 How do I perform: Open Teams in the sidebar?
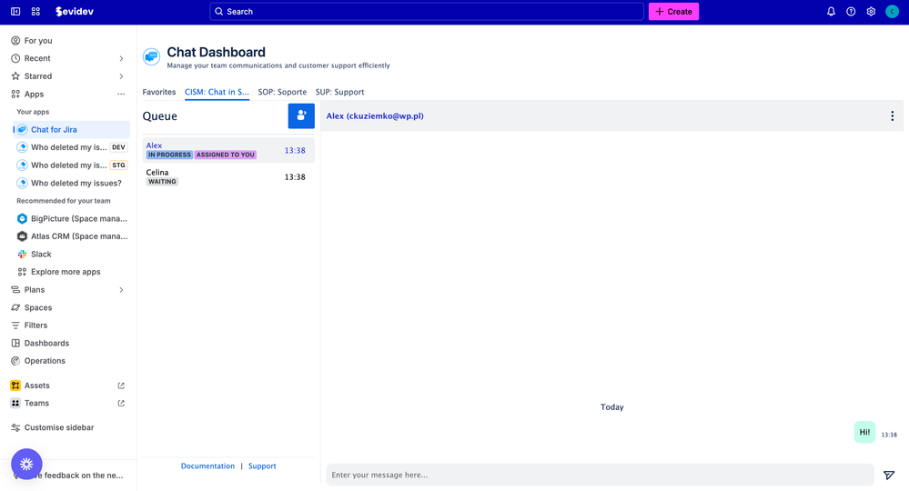(36, 403)
